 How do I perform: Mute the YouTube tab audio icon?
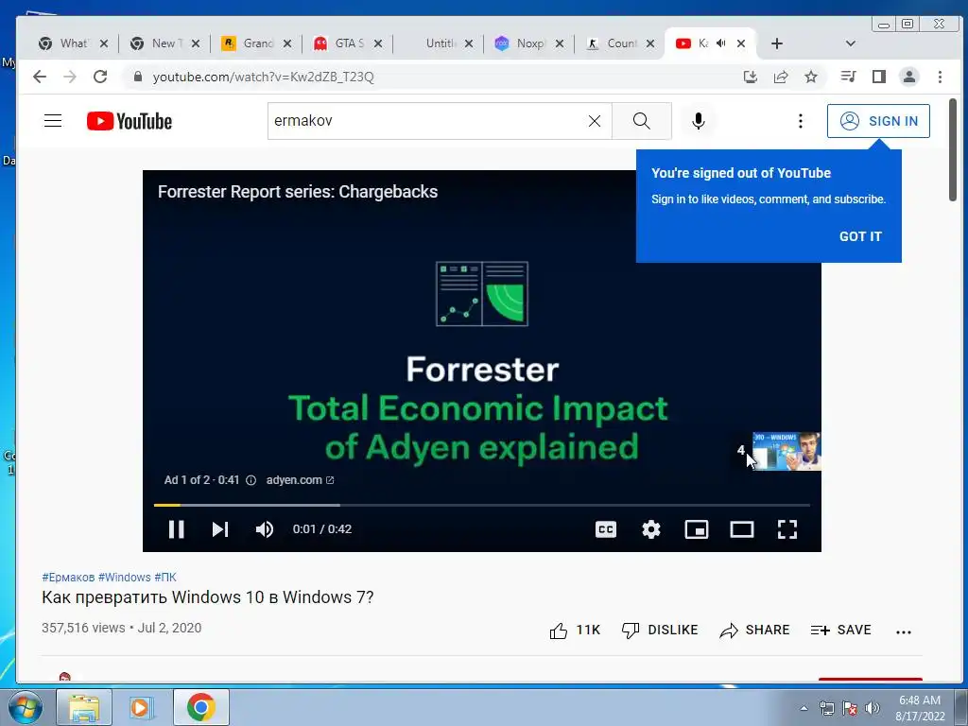(720, 43)
